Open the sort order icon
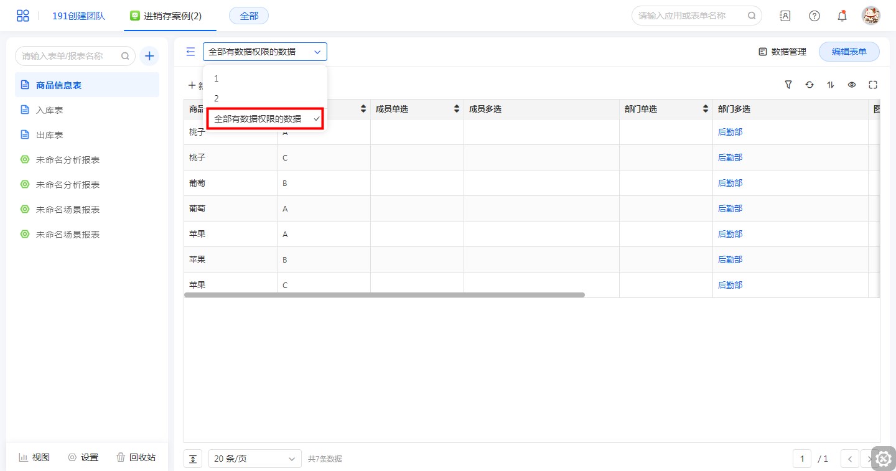This screenshot has height=471, width=896. [x=831, y=85]
